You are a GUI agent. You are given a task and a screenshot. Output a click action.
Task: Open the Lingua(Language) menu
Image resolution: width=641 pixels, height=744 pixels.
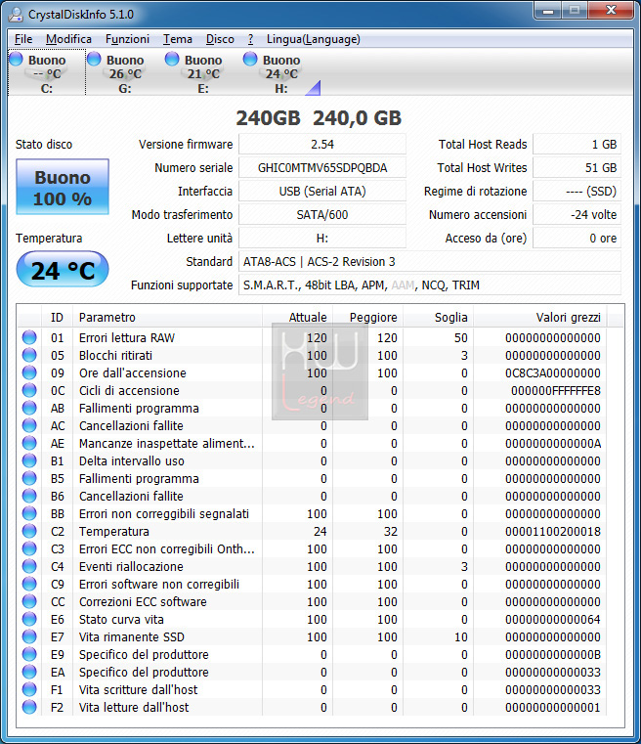(x=314, y=39)
